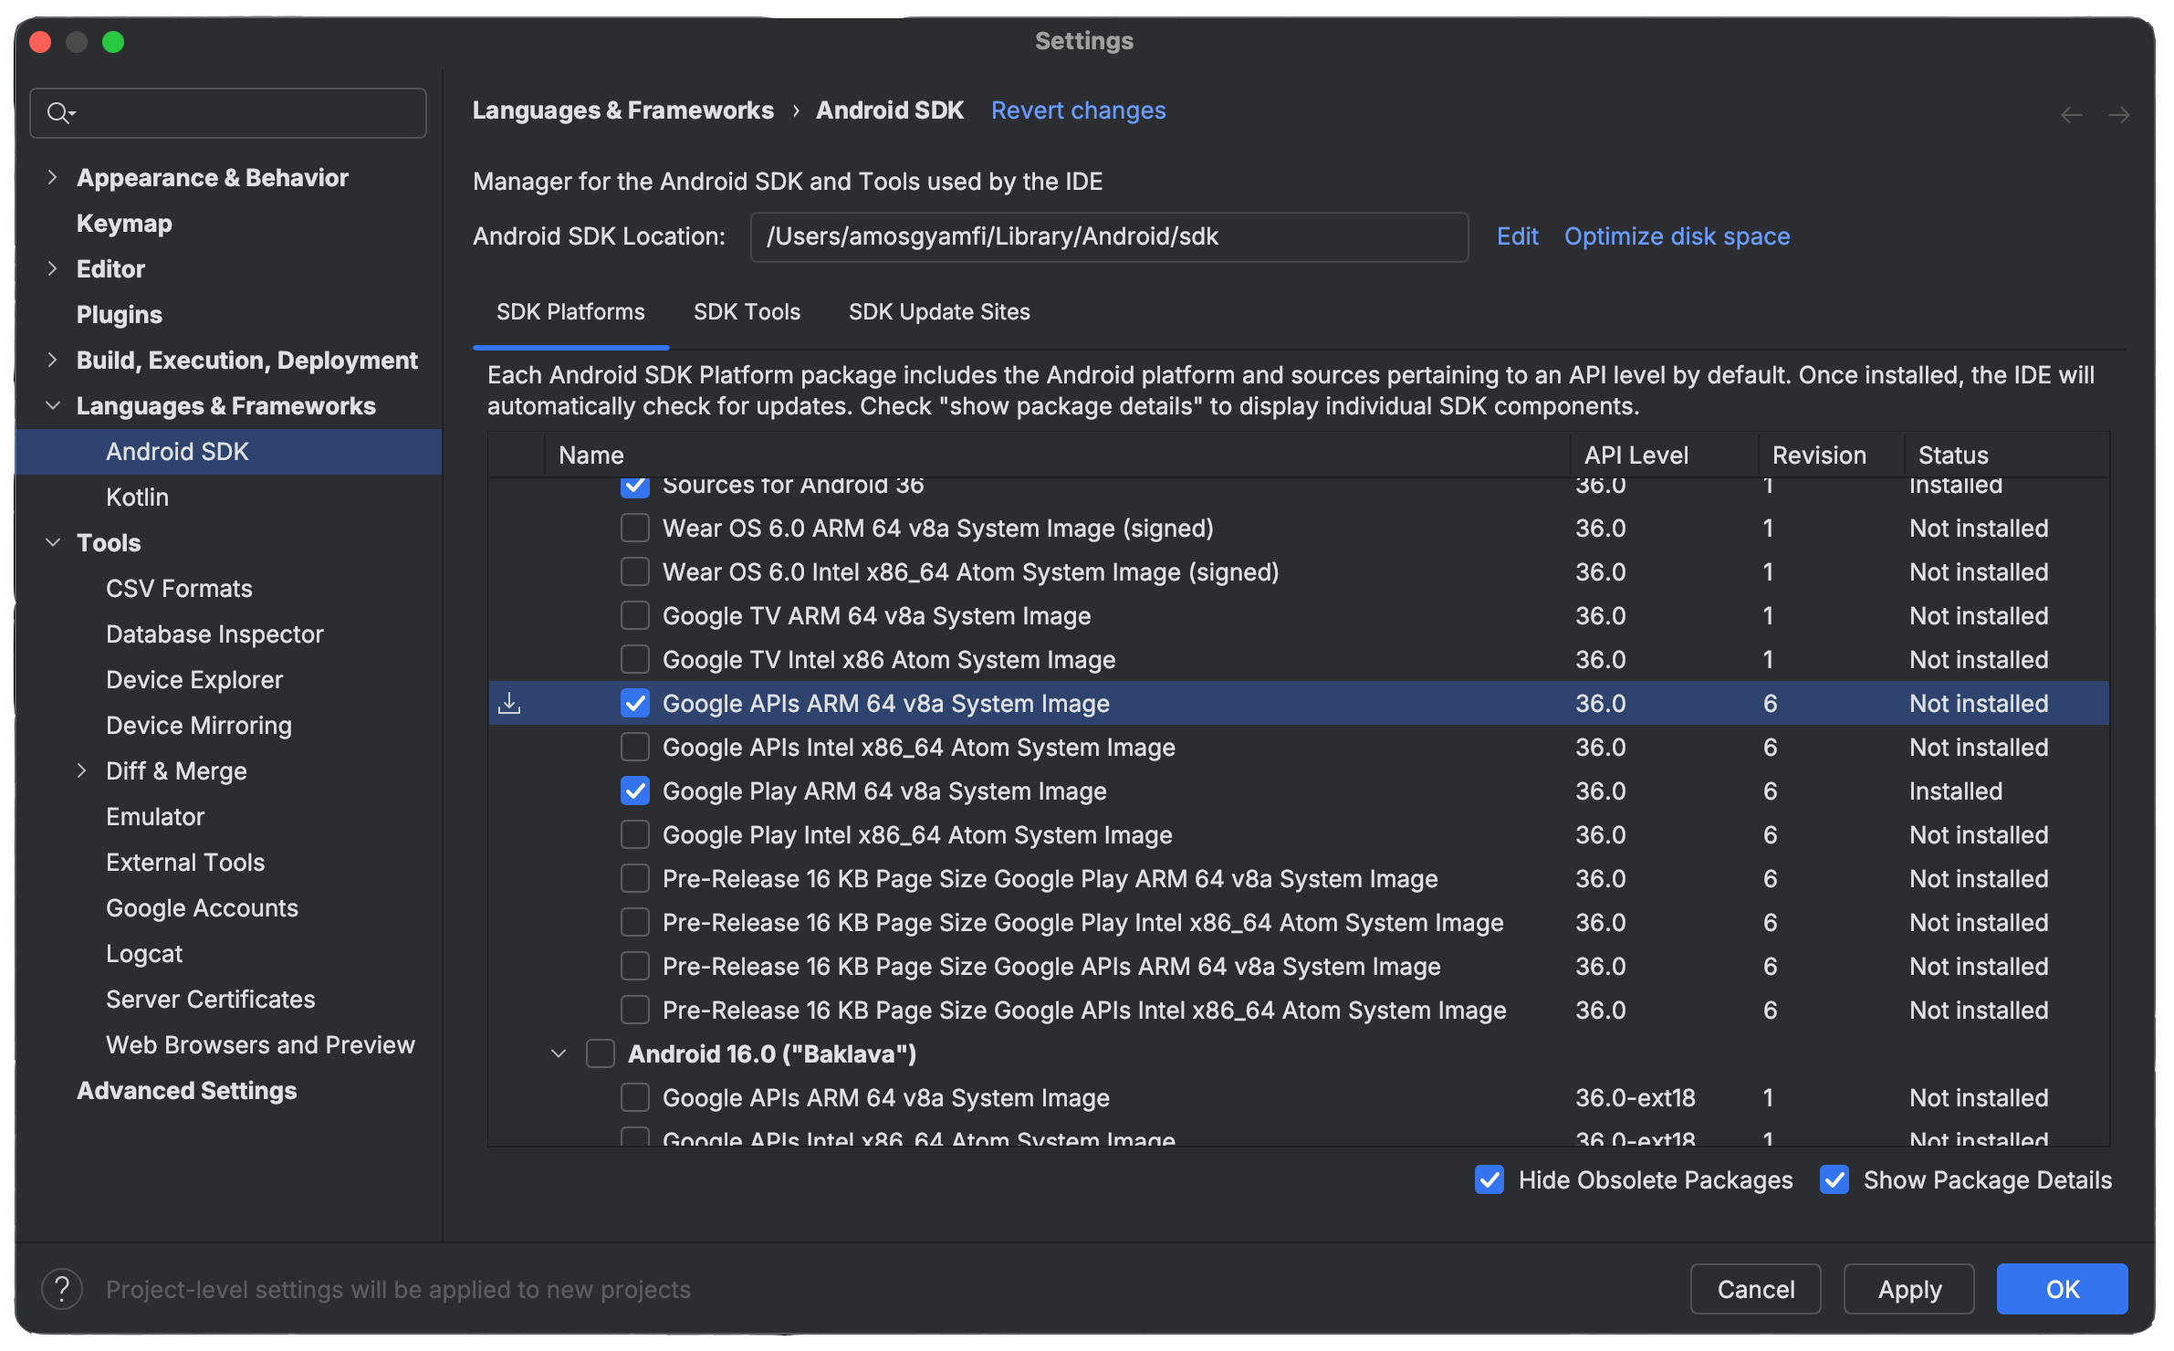Screen dimensions: 2174x1351
Task: Open Google Accounts settings
Action: (x=202, y=908)
